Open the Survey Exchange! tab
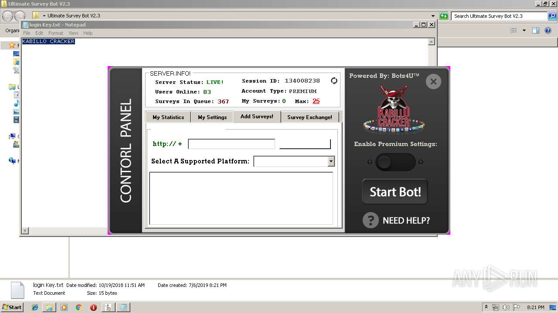This screenshot has width=558, height=313. (310, 117)
